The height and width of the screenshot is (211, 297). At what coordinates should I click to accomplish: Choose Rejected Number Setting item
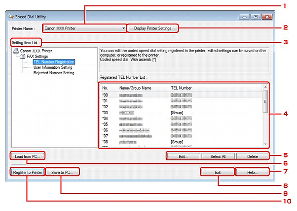(54, 73)
